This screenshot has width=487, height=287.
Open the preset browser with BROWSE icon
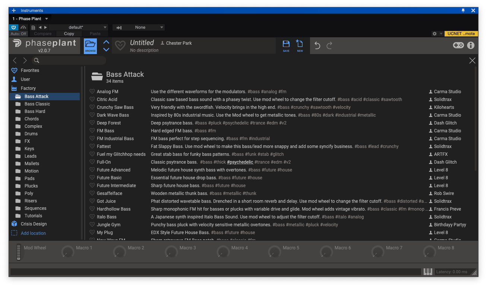point(90,46)
